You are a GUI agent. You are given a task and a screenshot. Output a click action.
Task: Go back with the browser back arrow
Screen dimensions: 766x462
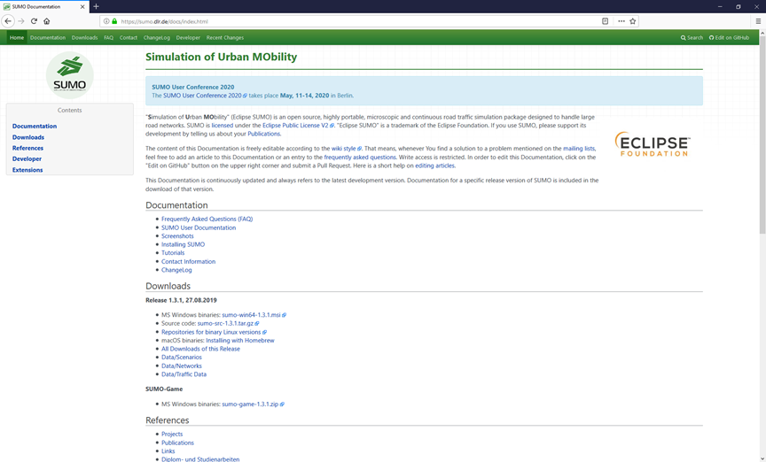point(8,21)
